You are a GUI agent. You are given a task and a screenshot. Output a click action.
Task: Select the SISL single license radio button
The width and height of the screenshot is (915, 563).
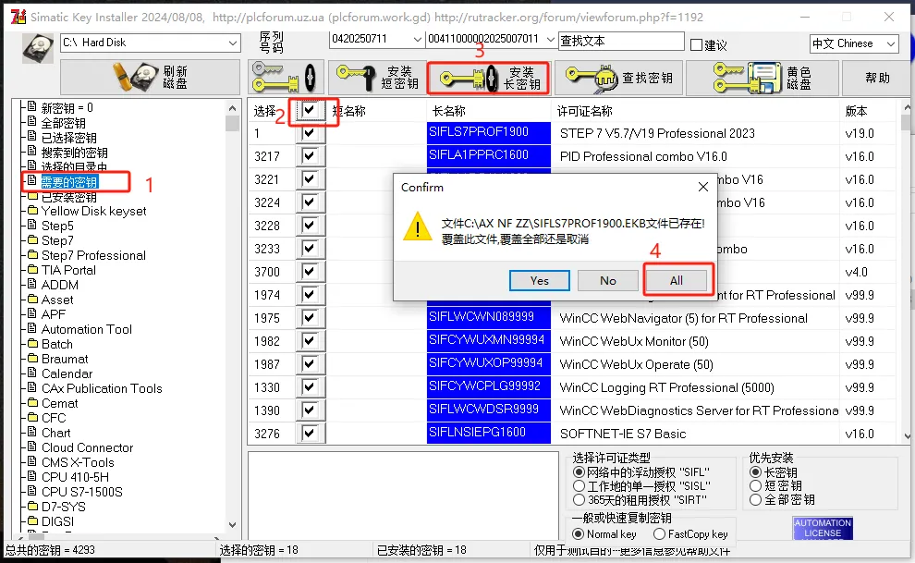coord(579,486)
